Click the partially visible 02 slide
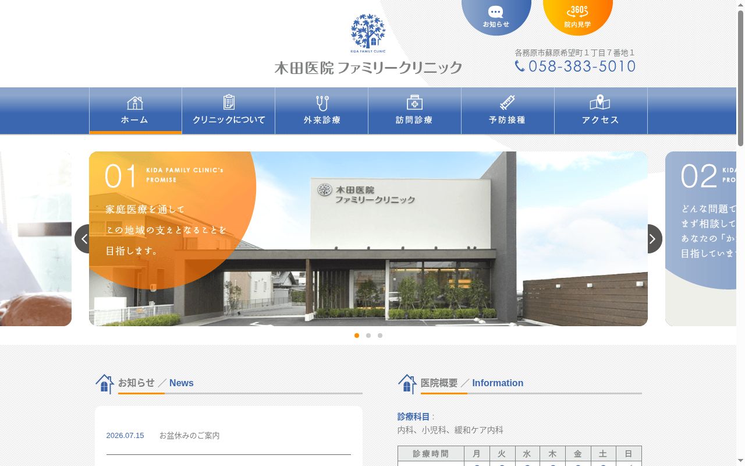 (701, 239)
